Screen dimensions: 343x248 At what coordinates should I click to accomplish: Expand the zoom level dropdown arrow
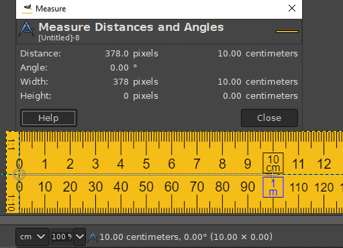(80, 237)
